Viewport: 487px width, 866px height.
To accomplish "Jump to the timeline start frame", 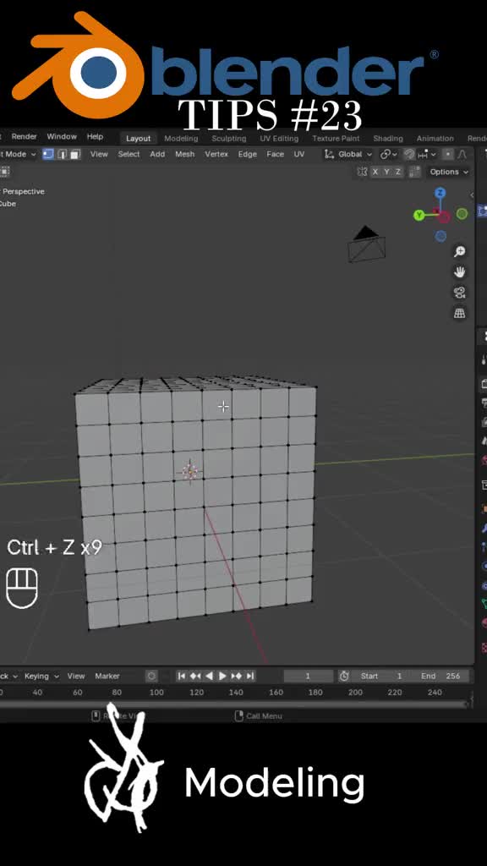I will point(181,676).
